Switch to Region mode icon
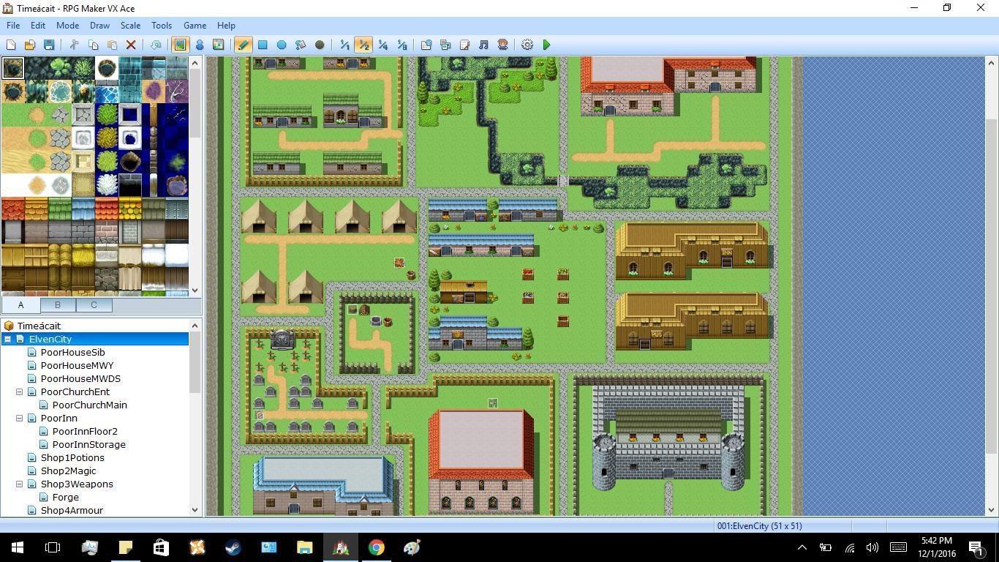Image resolution: width=999 pixels, height=562 pixels. 218,45
